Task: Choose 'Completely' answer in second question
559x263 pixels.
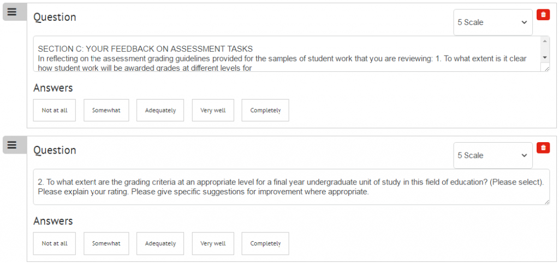Action: tap(265, 243)
